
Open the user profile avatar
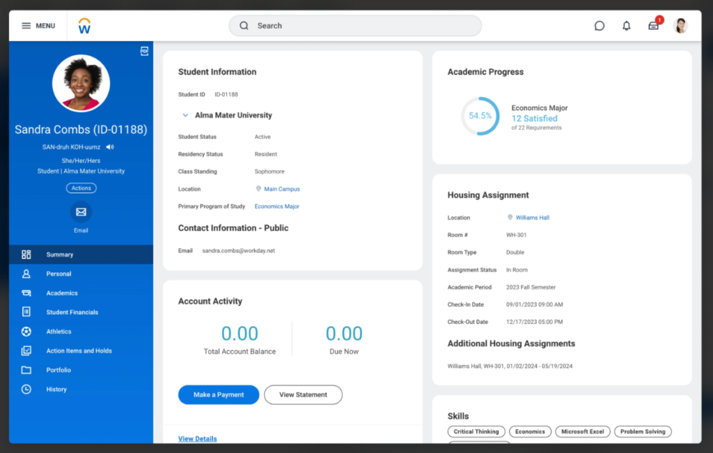click(680, 26)
